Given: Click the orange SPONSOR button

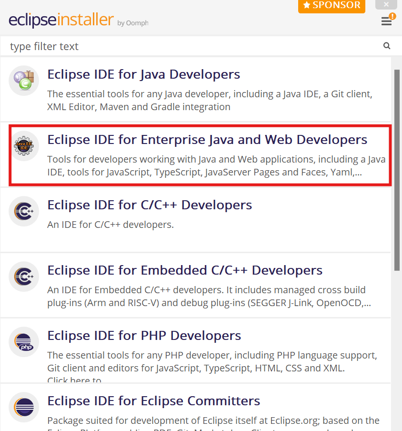Looking at the screenshot, I should 332,6.
